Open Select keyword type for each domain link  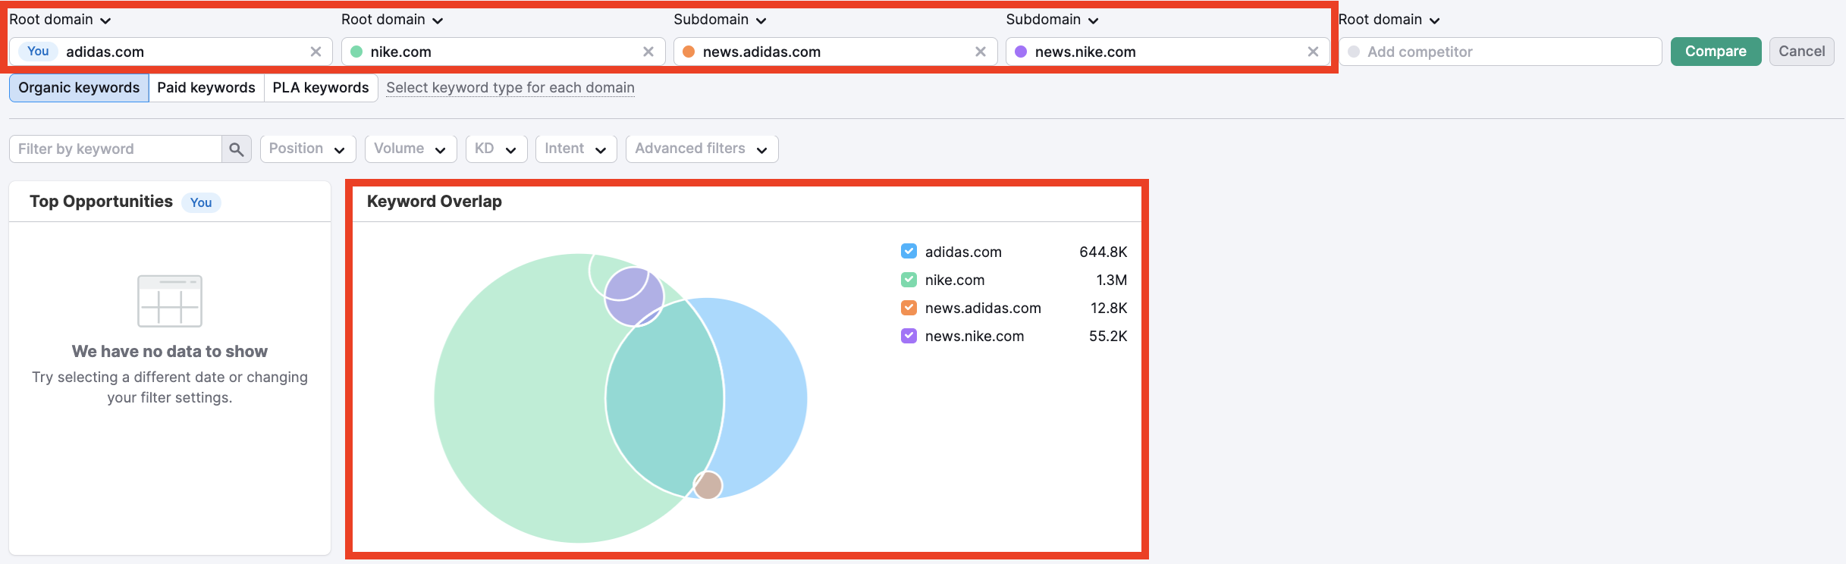(510, 88)
